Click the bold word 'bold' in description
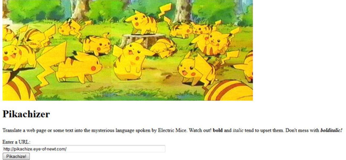This screenshot has height=160, width=346. [x=218, y=131]
